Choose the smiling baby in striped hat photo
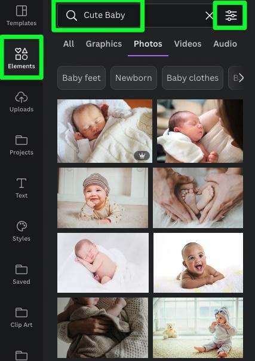Image resolution: width=255 pixels, height=361 pixels. pos(103,198)
